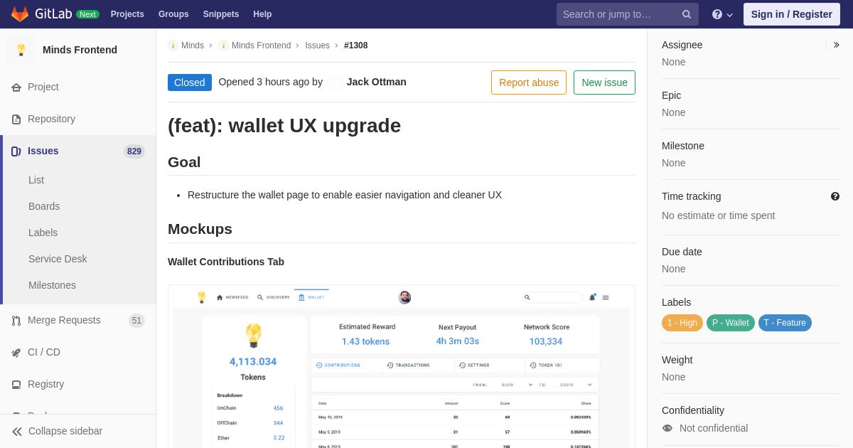This screenshot has height=448, width=853.
Task: Click Minds Frontend breadcrumb link
Action: (x=261, y=46)
